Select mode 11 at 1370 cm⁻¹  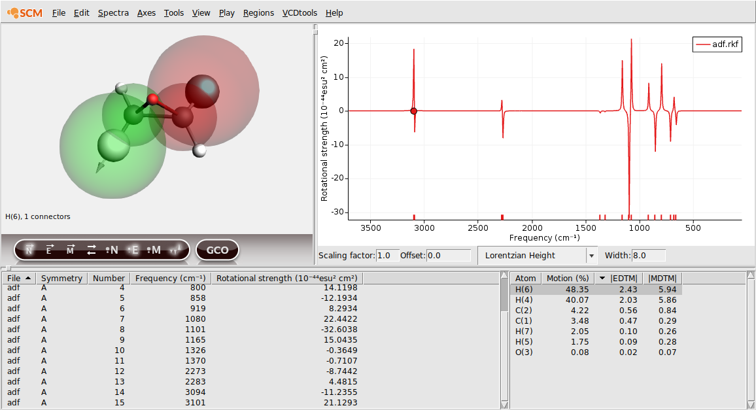182,361
